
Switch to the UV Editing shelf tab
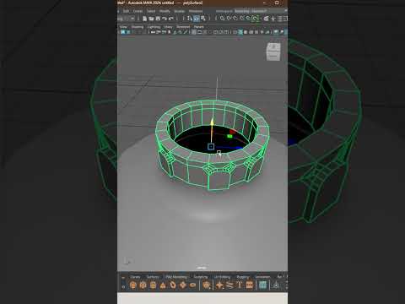pos(222,277)
